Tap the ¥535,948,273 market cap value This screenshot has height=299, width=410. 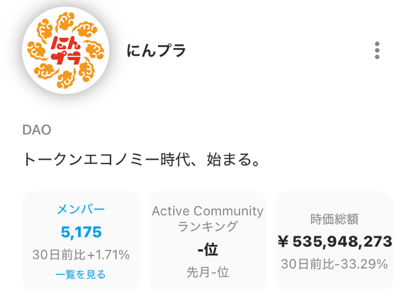(335, 241)
